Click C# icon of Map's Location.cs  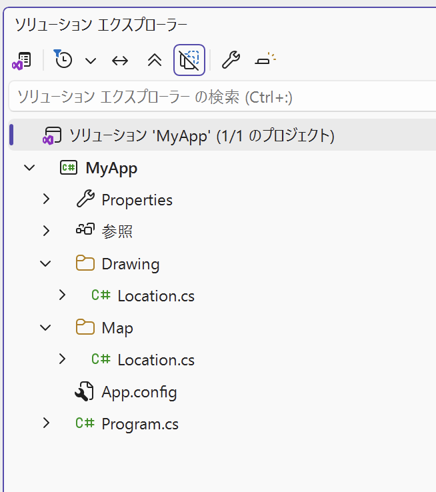[x=101, y=359]
